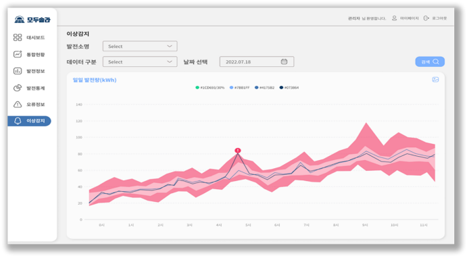Screen dimensions: 469x258
Task: Toggle the blue #4175B2 legend color dot
Action: [x=256, y=88]
